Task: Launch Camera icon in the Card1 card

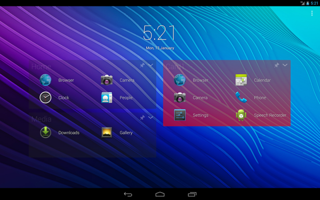Action: [x=180, y=98]
